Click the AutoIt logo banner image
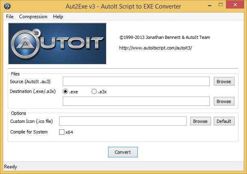The height and width of the screenshot is (174, 247). click(x=57, y=43)
